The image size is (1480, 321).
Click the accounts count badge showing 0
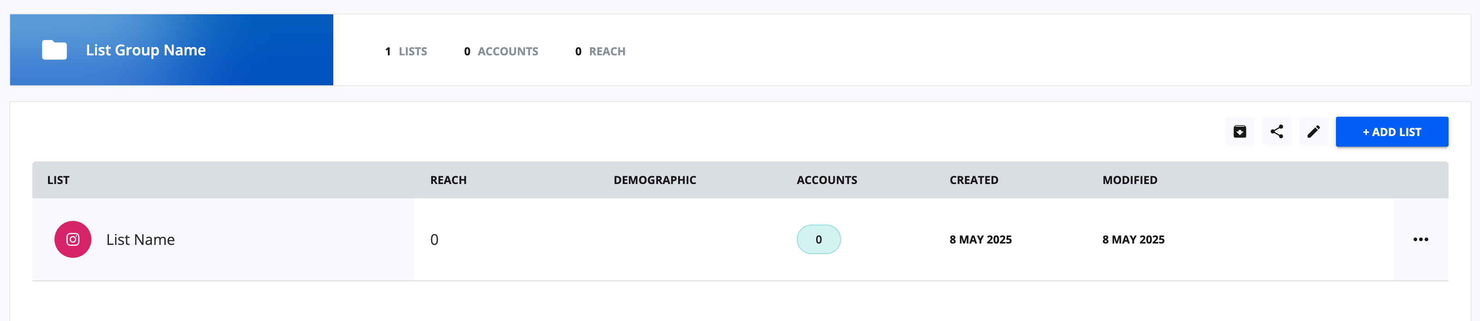[x=818, y=239]
